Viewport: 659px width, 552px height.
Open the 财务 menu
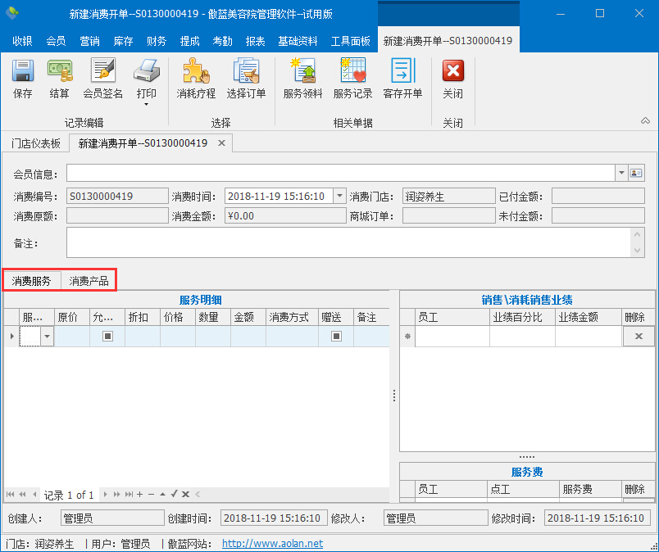[157, 41]
